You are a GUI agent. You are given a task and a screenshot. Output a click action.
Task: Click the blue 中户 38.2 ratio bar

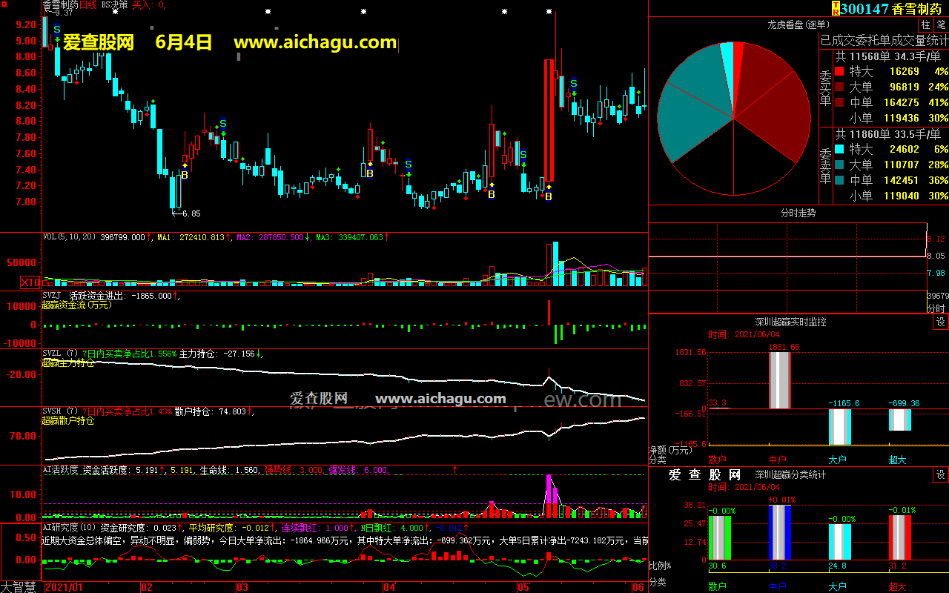tap(780, 532)
